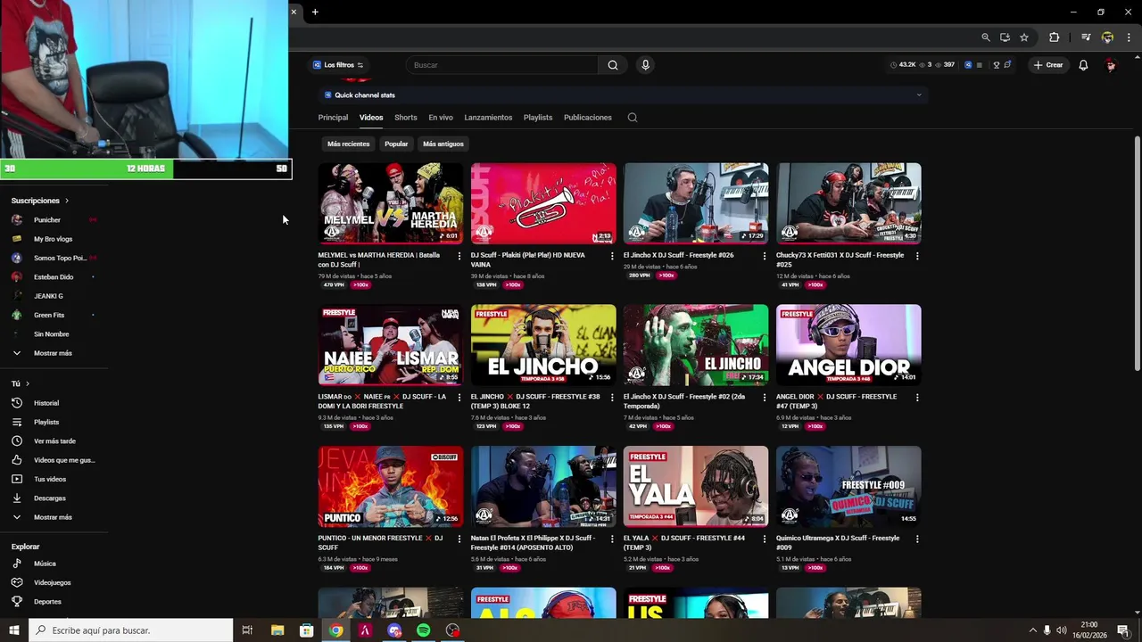This screenshot has height=642, width=1142.
Task: Open Task View on the taskbar
Action: pos(247,630)
